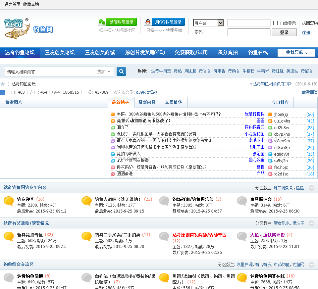This screenshot has width=318, height=289.
Task: Click the WeChat icon on login button
Action: 102,22
